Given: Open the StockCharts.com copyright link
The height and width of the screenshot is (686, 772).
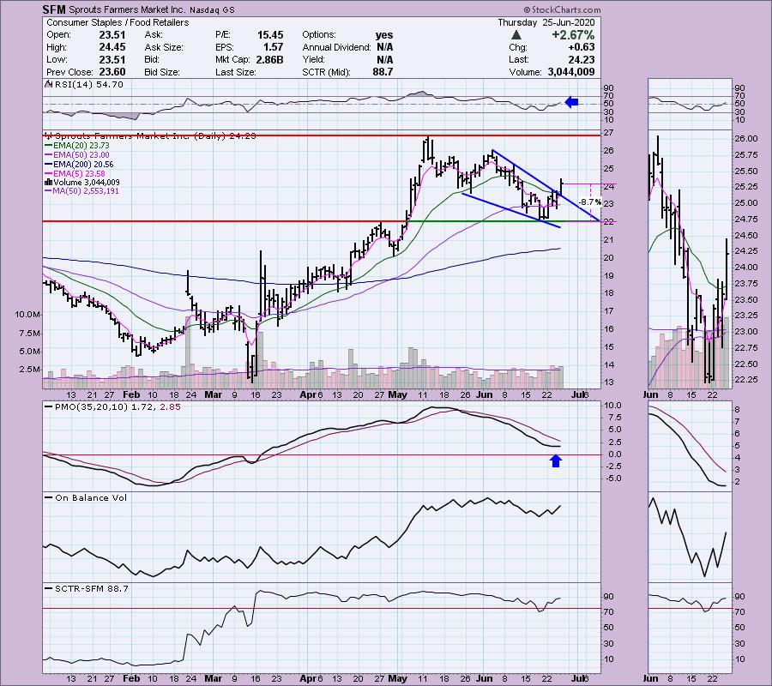Looking at the screenshot, I should click(562, 9).
